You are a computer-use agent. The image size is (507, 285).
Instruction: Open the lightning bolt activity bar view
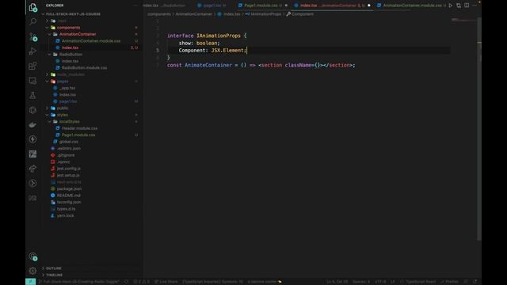(32, 139)
